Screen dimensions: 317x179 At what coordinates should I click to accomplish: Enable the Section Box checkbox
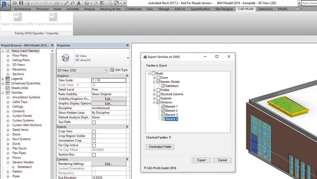click(94, 155)
